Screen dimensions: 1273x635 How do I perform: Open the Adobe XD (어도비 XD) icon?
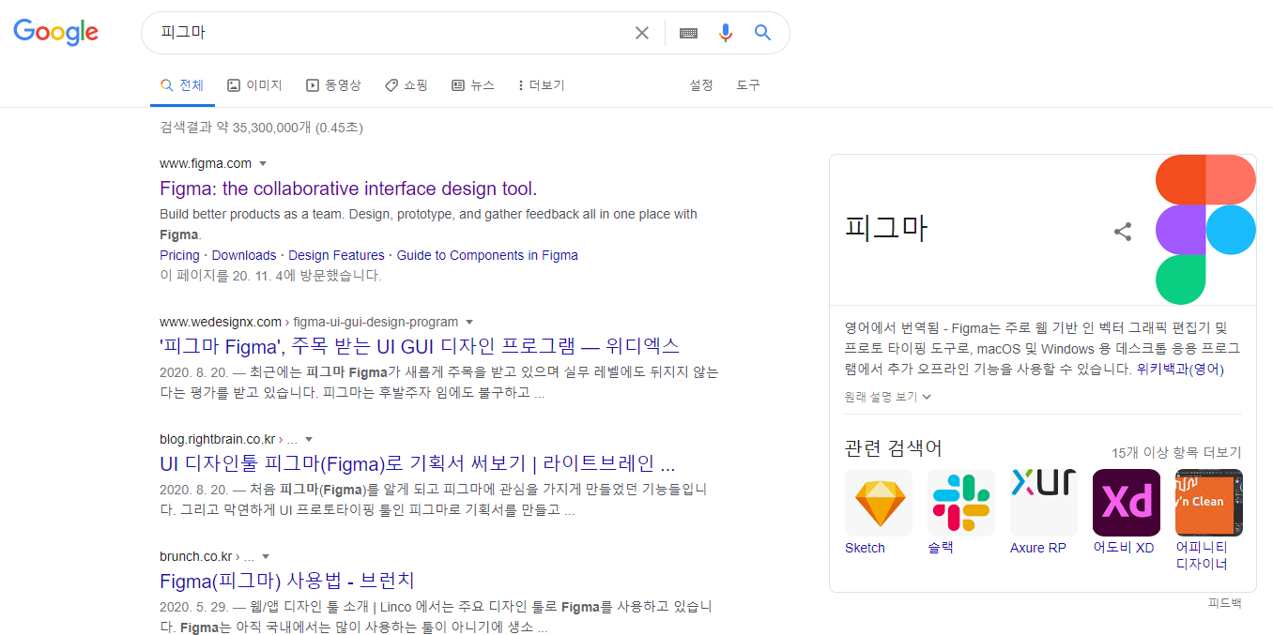click(x=1127, y=503)
